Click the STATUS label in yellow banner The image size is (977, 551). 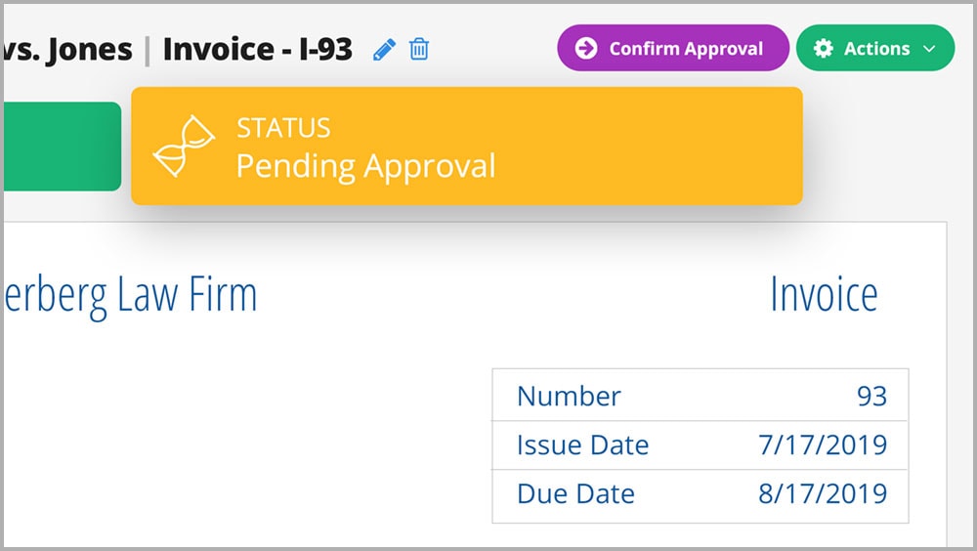(283, 128)
